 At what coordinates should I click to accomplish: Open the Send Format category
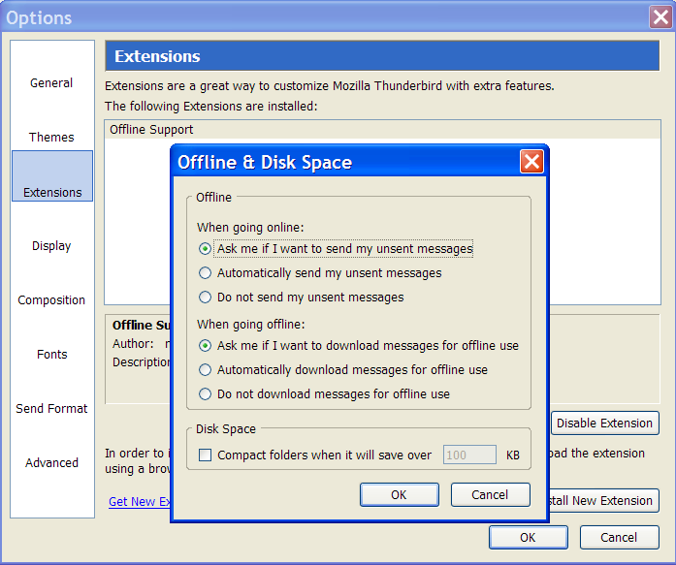[51, 408]
